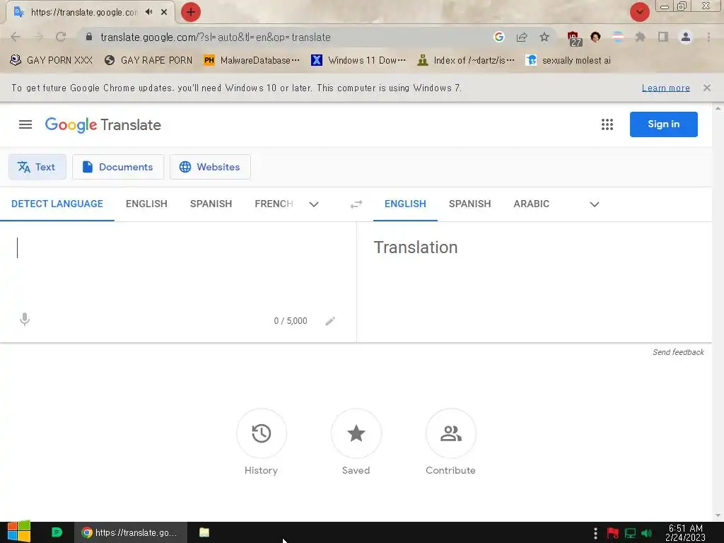Viewport: 724px width, 543px height.
Task: View site information lock icon
Action: tap(89, 37)
